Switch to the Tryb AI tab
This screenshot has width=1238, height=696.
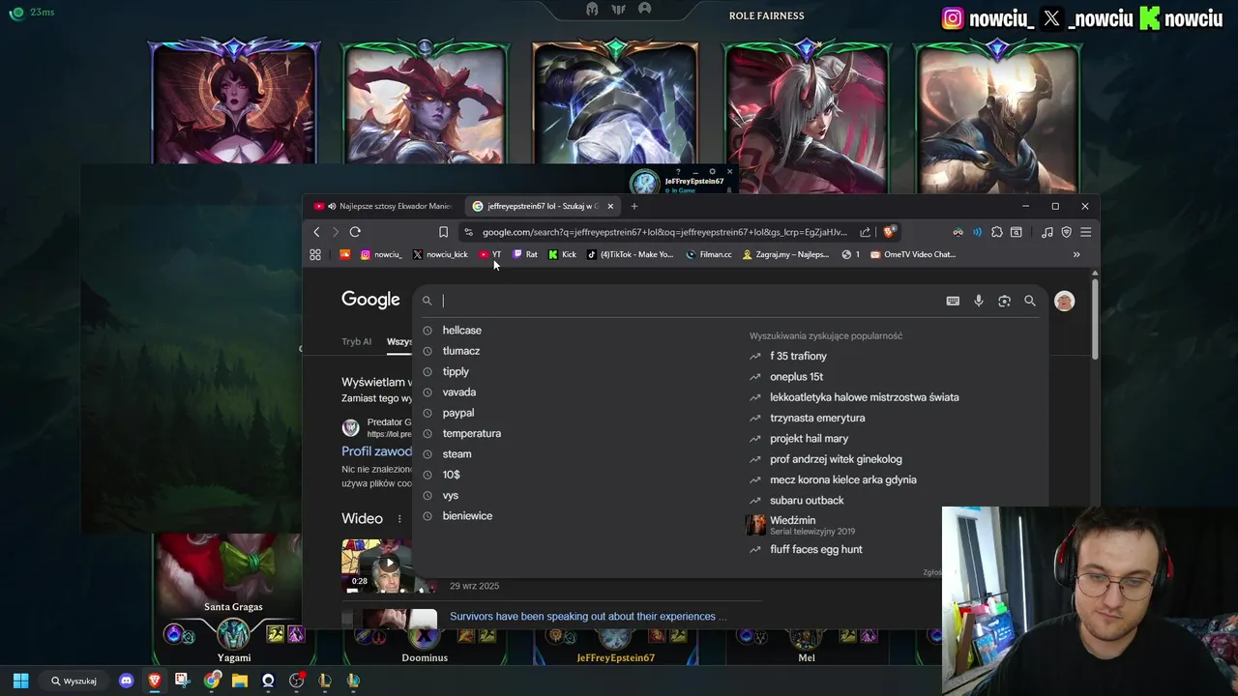click(356, 341)
